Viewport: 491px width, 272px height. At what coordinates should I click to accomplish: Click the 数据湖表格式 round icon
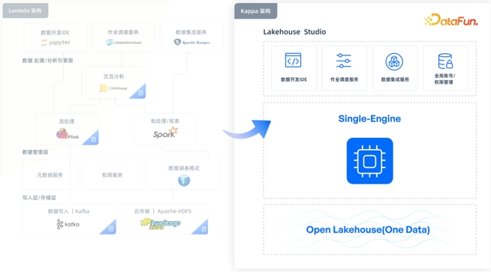184,181
